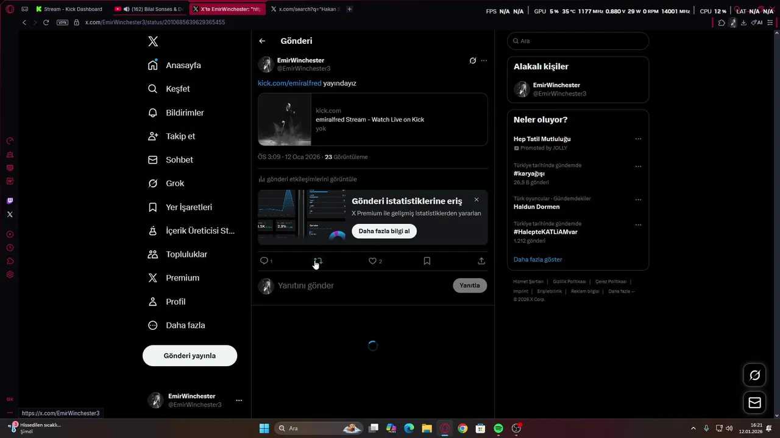Open Haldun Dormen trend
The width and height of the screenshot is (780, 438).
coord(536,207)
